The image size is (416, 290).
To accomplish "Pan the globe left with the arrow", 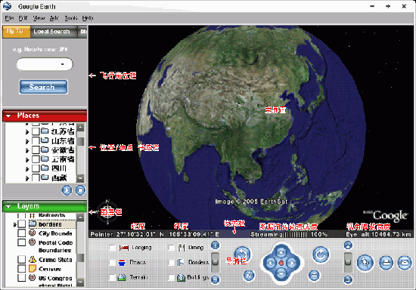I will pos(270,264).
